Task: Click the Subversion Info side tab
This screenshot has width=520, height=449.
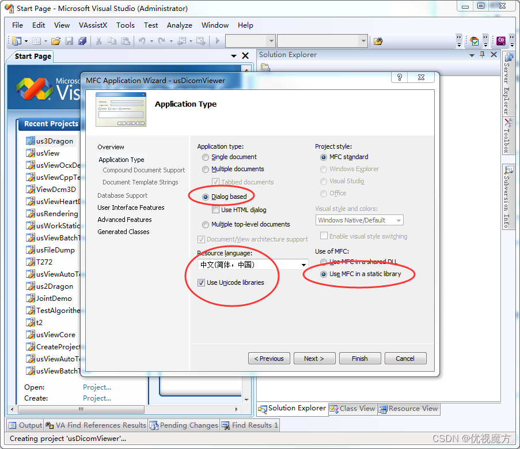Action: tap(508, 197)
